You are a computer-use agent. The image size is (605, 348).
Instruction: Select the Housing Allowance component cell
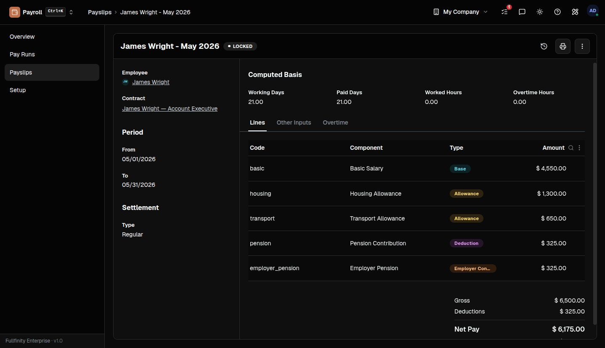pos(376,194)
